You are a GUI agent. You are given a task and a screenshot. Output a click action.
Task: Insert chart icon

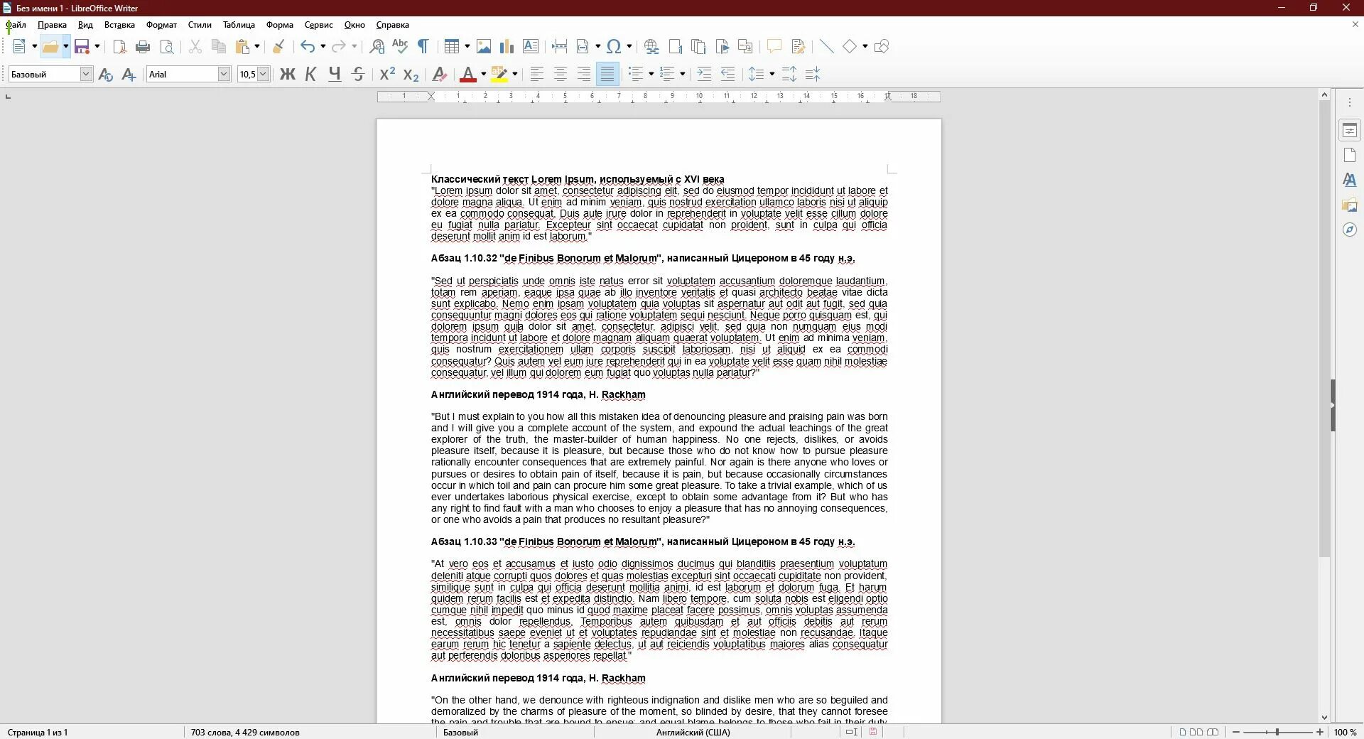click(x=507, y=47)
